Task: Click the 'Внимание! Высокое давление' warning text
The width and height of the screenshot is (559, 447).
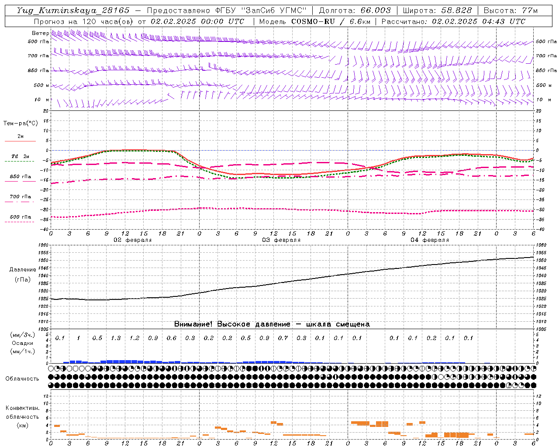Action: pyautogui.click(x=232, y=324)
